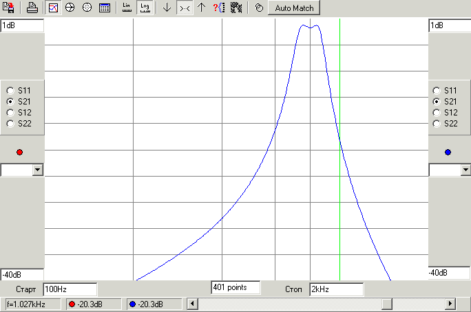Screen dimensions: 471x312
Task: Click the printer icon
Action: coord(32,8)
